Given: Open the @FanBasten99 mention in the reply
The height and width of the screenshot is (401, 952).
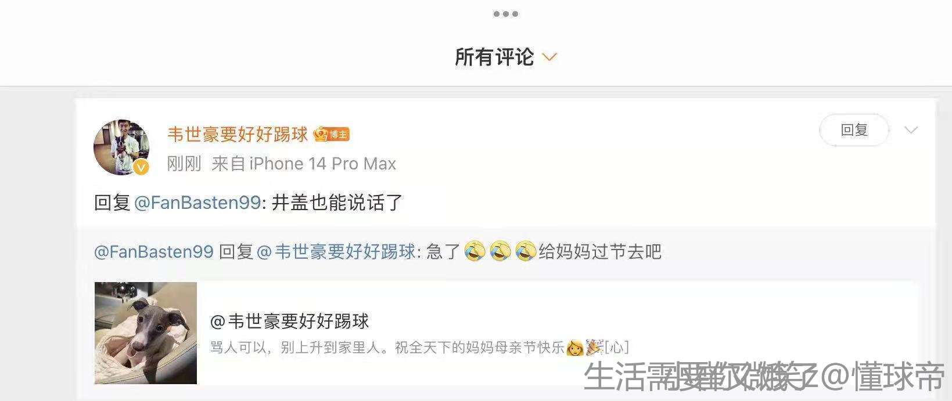Looking at the screenshot, I should tap(197, 203).
